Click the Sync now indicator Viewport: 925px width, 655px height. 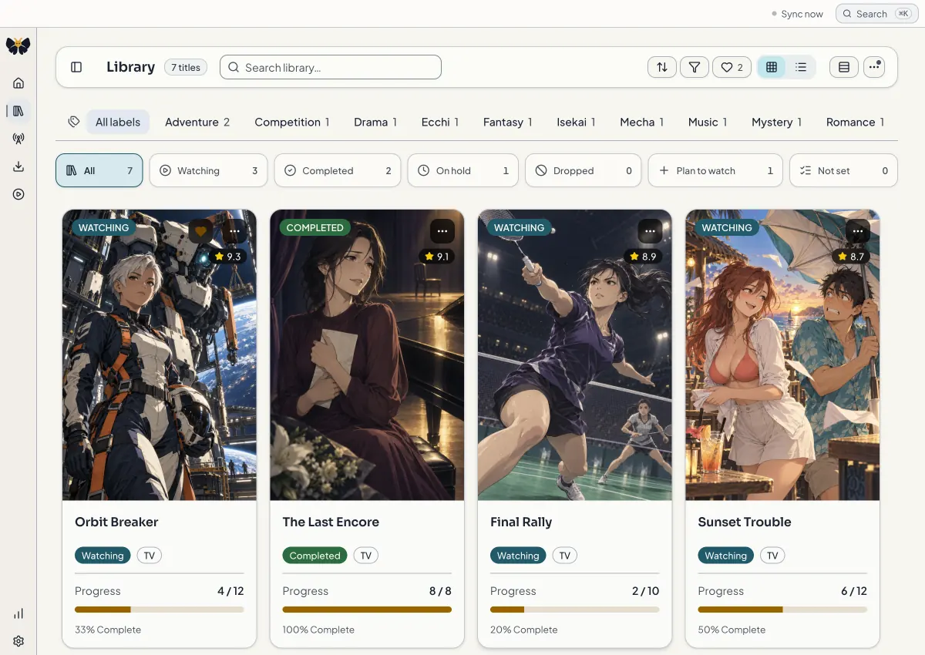pyautogui.click(x=797, y=14)
